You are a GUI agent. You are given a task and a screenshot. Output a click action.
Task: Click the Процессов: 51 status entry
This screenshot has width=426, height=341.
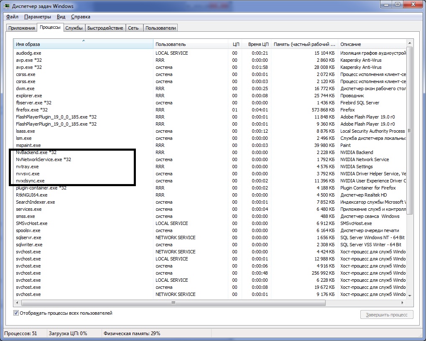20,333
